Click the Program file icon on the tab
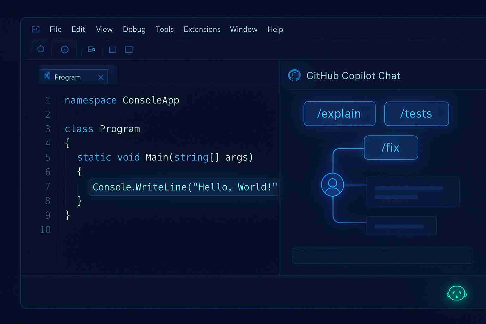Screen dimensions: 486x324 click(47, 76)
